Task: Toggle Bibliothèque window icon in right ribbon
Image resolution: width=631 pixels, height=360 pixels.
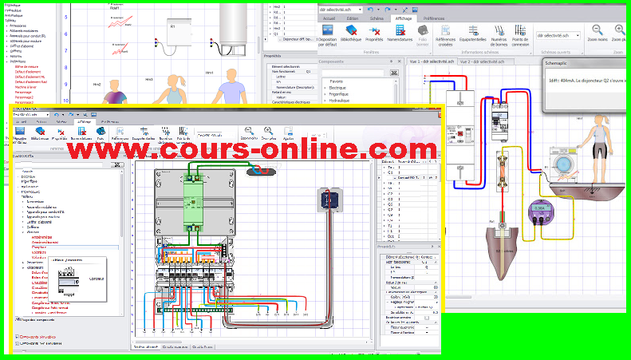Action: click(351, 30)
